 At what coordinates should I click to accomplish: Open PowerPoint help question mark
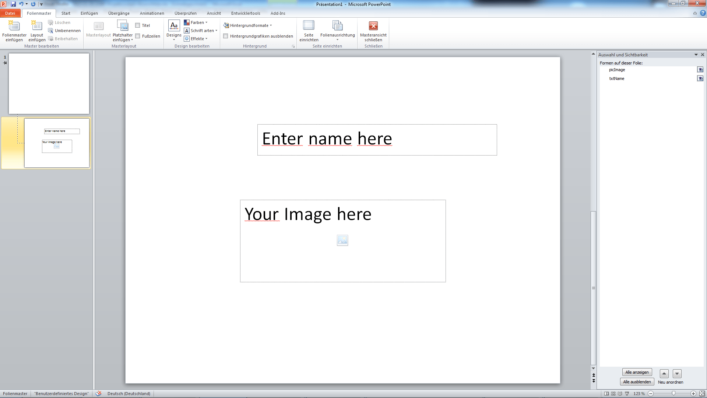click(x=703, y=13)
